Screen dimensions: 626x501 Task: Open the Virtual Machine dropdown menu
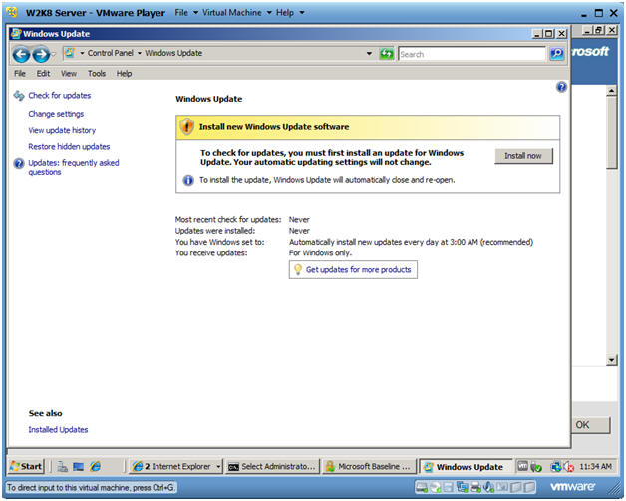(237, 13)
